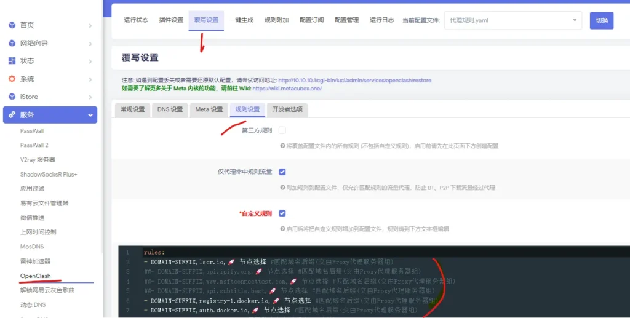The height and width of the screenshot is (318, 630).
Task: Open the 运行日志 tab
Action: click(x=381, y=20)
